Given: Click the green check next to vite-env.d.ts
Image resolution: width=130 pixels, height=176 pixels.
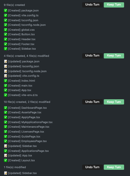Looking at the screenshot, I should (x=6, y=95).
